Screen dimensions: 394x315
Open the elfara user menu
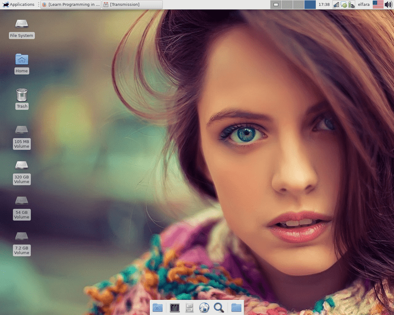(364, 4)
